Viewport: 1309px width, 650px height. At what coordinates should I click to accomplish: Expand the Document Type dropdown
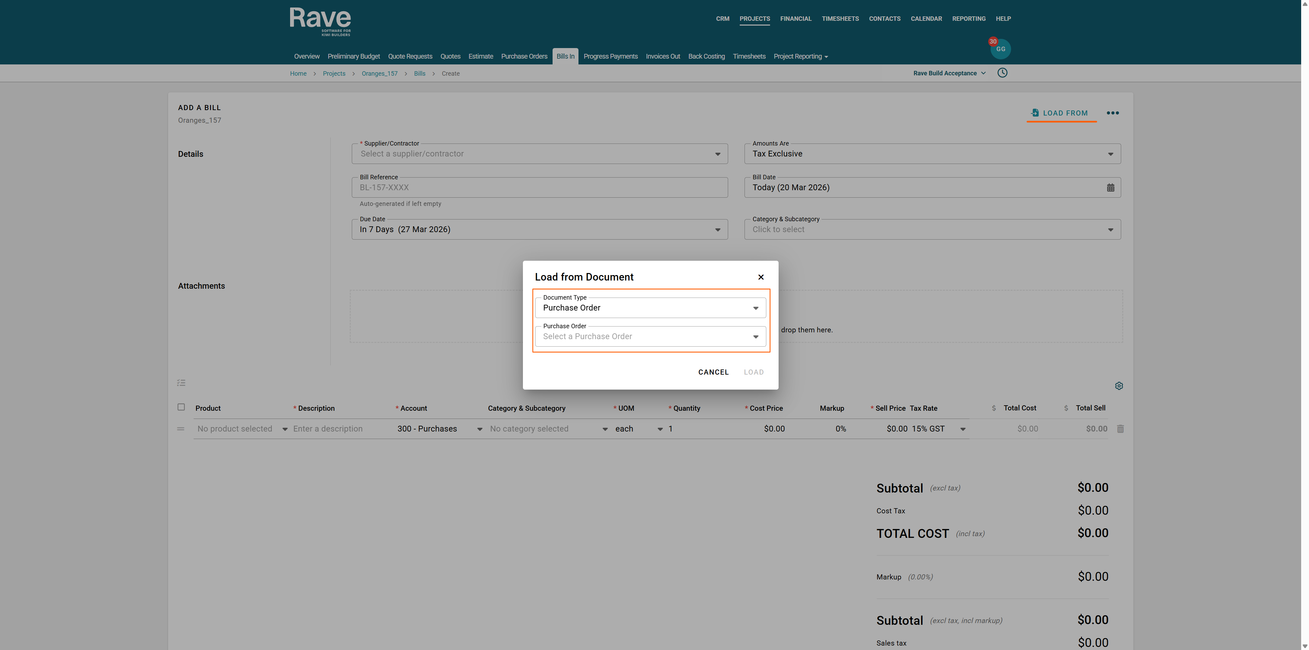pyautogui.click(x=650, y=308)
